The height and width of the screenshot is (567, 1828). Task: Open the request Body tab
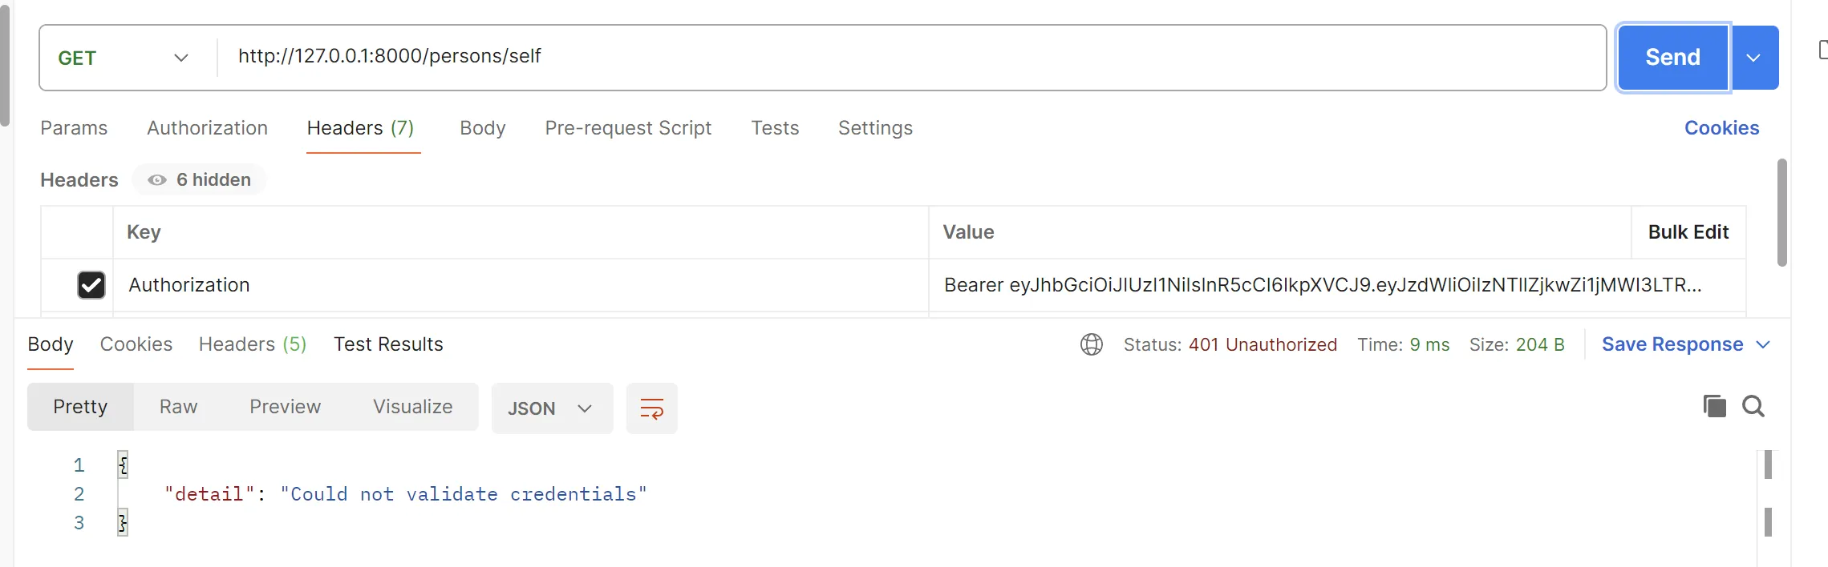tap(483, 128)
